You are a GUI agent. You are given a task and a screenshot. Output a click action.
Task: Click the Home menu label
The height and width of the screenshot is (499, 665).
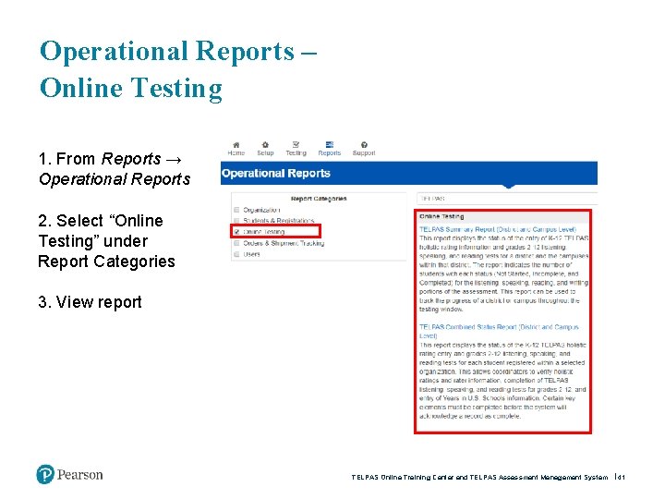(236, 153)
